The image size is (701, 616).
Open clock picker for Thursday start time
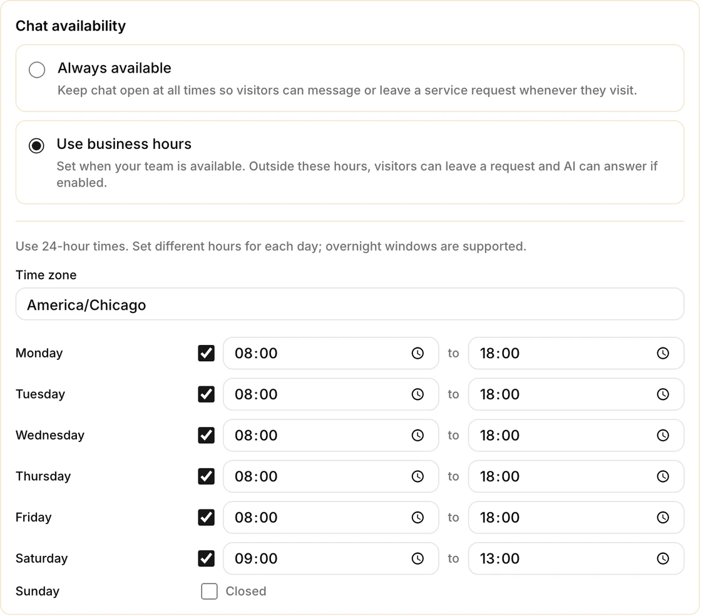click(x=417, y=476)
